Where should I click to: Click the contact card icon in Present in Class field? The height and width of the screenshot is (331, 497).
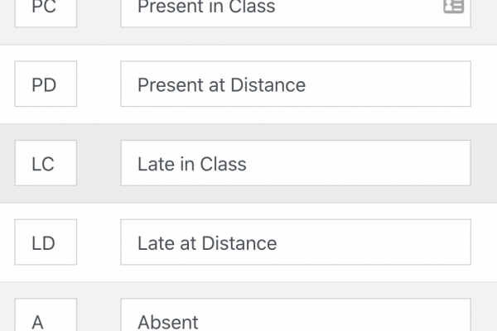[x=454, y=6]
